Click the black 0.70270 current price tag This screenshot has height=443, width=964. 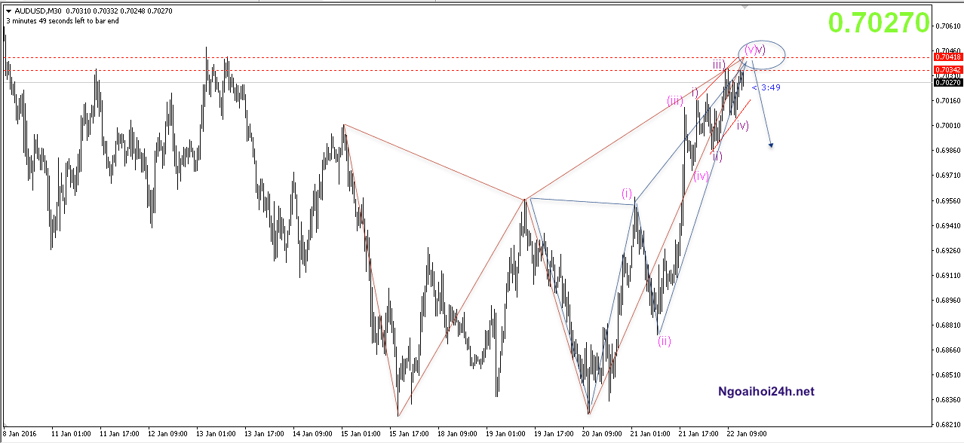pos(947,82)
